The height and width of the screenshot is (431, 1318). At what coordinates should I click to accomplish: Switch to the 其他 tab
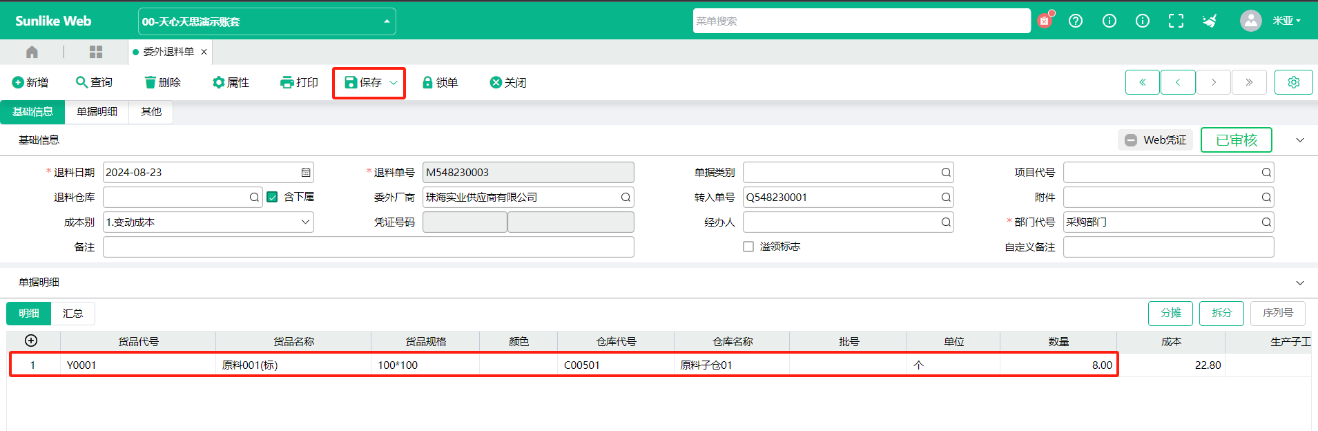(151, 112)
